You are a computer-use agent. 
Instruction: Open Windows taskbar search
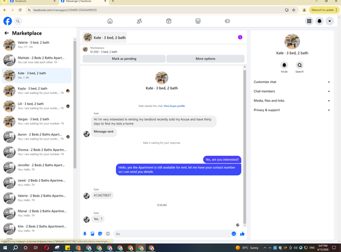pos(15,248)
